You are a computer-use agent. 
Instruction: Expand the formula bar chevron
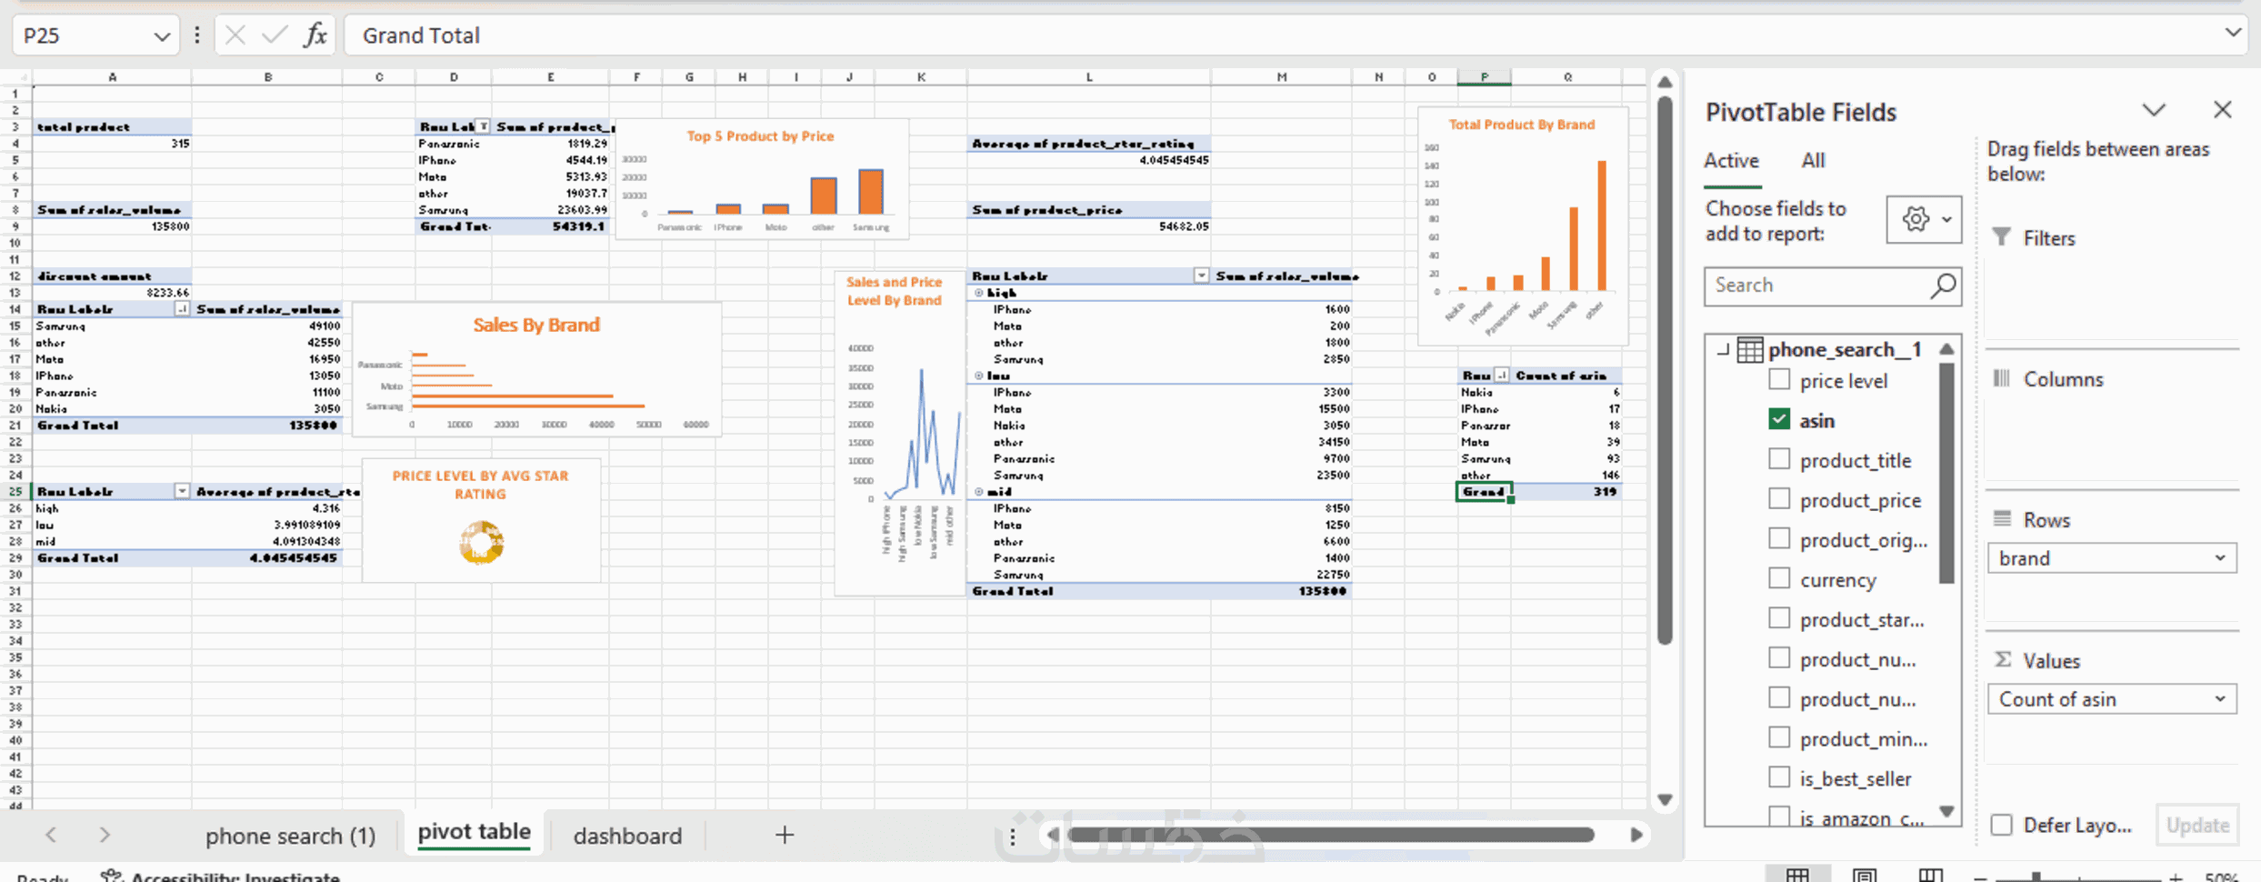(2233, 34)
